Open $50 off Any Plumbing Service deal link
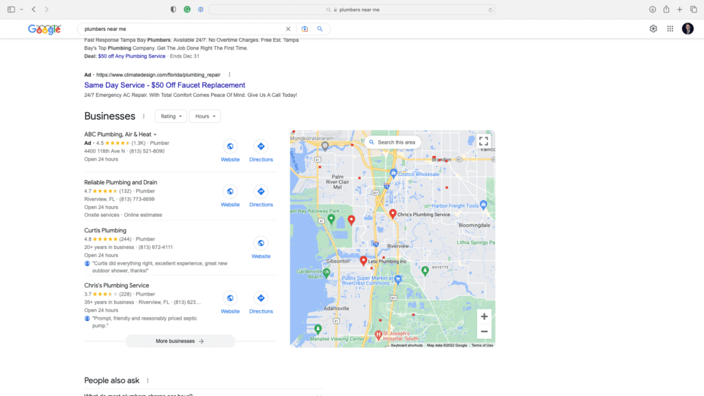Viewport: 704px width, 396px height. point(131,56)
